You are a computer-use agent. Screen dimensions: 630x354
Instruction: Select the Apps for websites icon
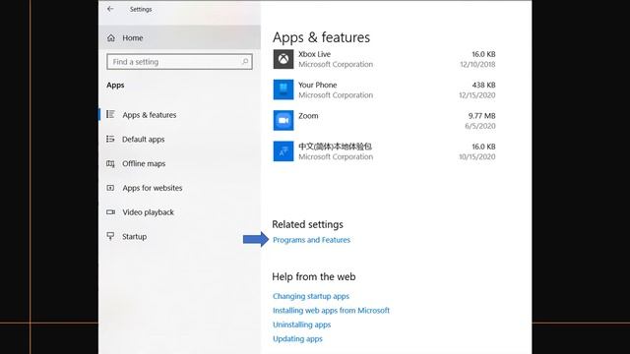coord(110,188)
